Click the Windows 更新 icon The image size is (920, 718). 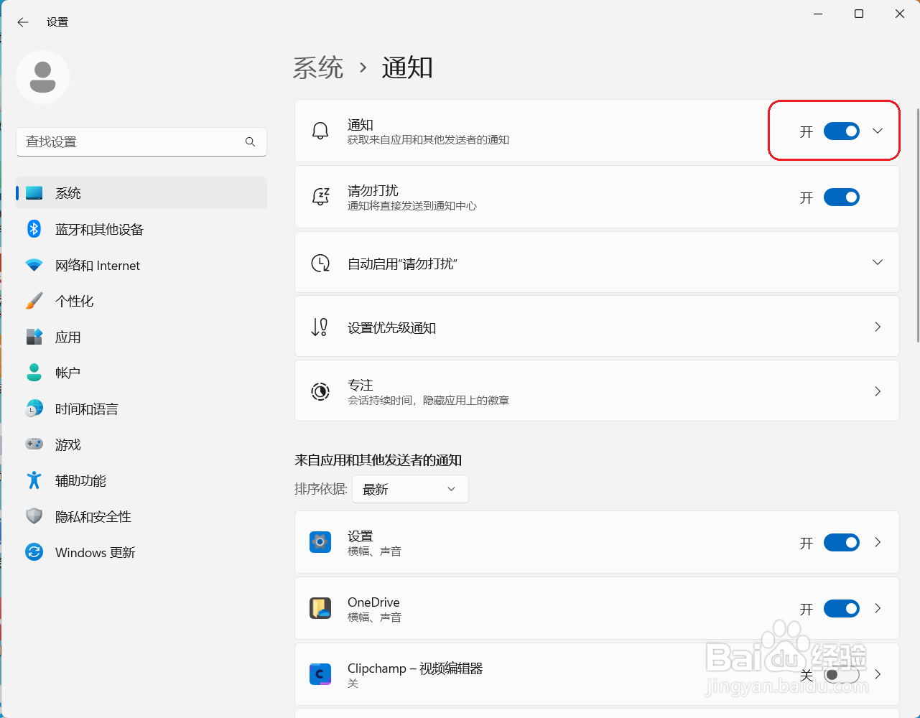(x=34, y=552)
